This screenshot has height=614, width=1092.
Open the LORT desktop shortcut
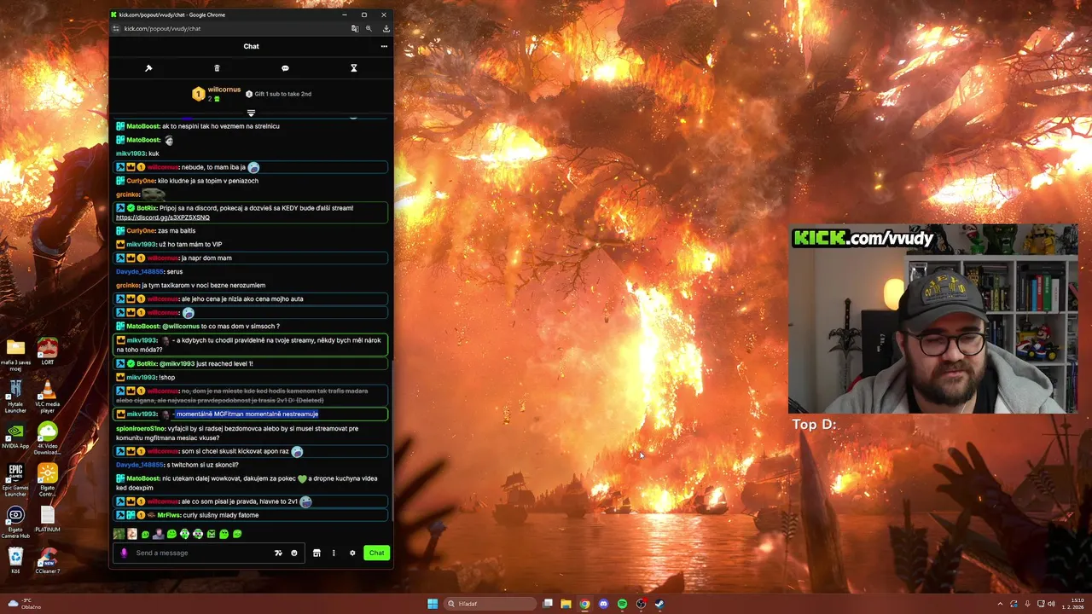click(48, 351)
